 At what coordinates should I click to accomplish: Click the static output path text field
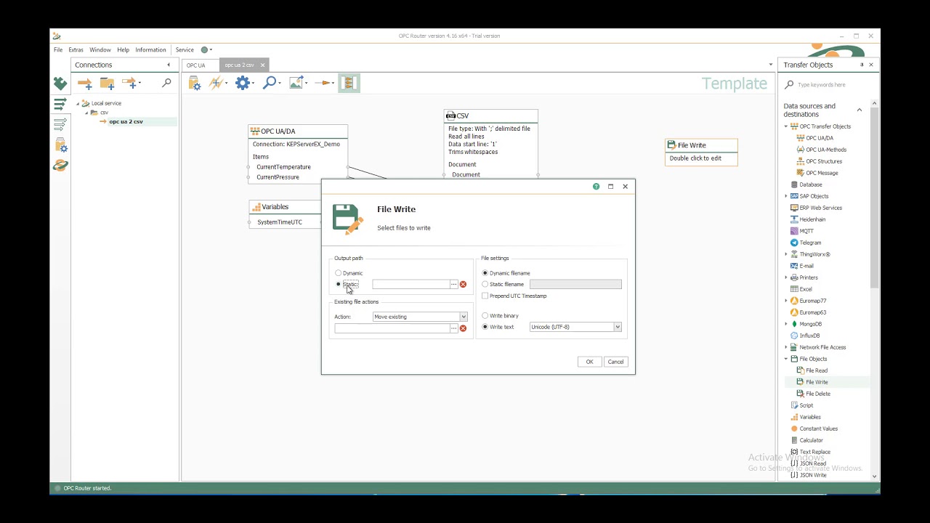[411, 285]
